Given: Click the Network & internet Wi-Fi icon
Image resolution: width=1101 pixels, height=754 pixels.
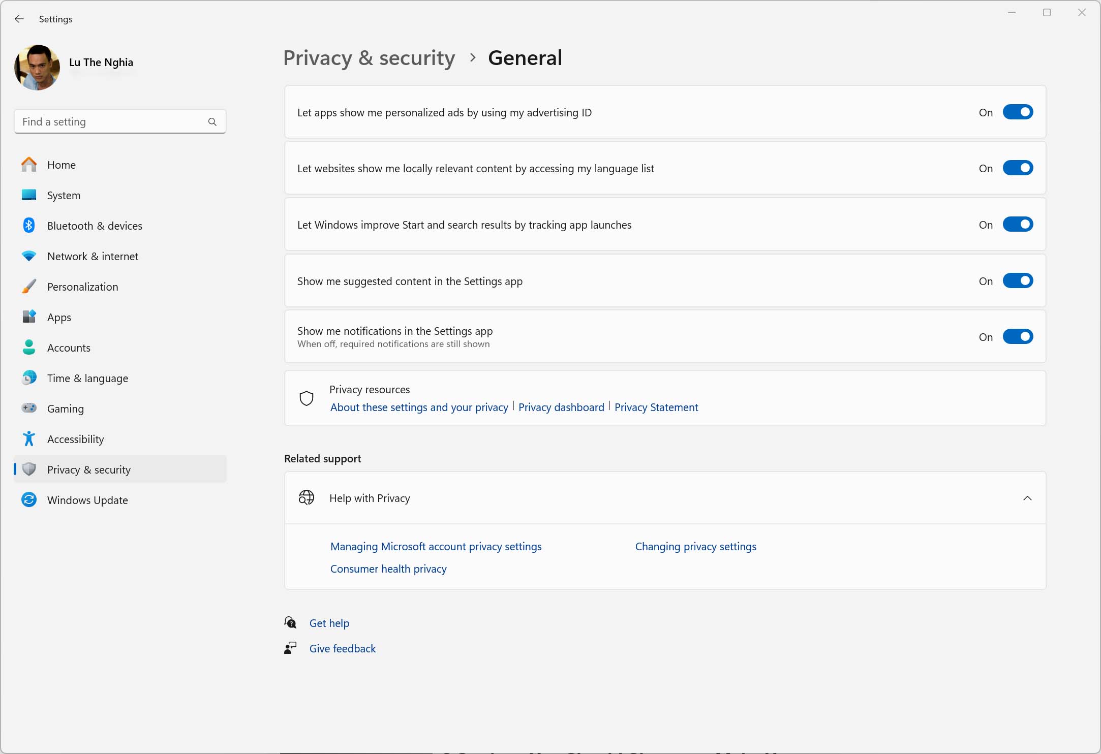Looking at the screenshot, I should [29, 256].
